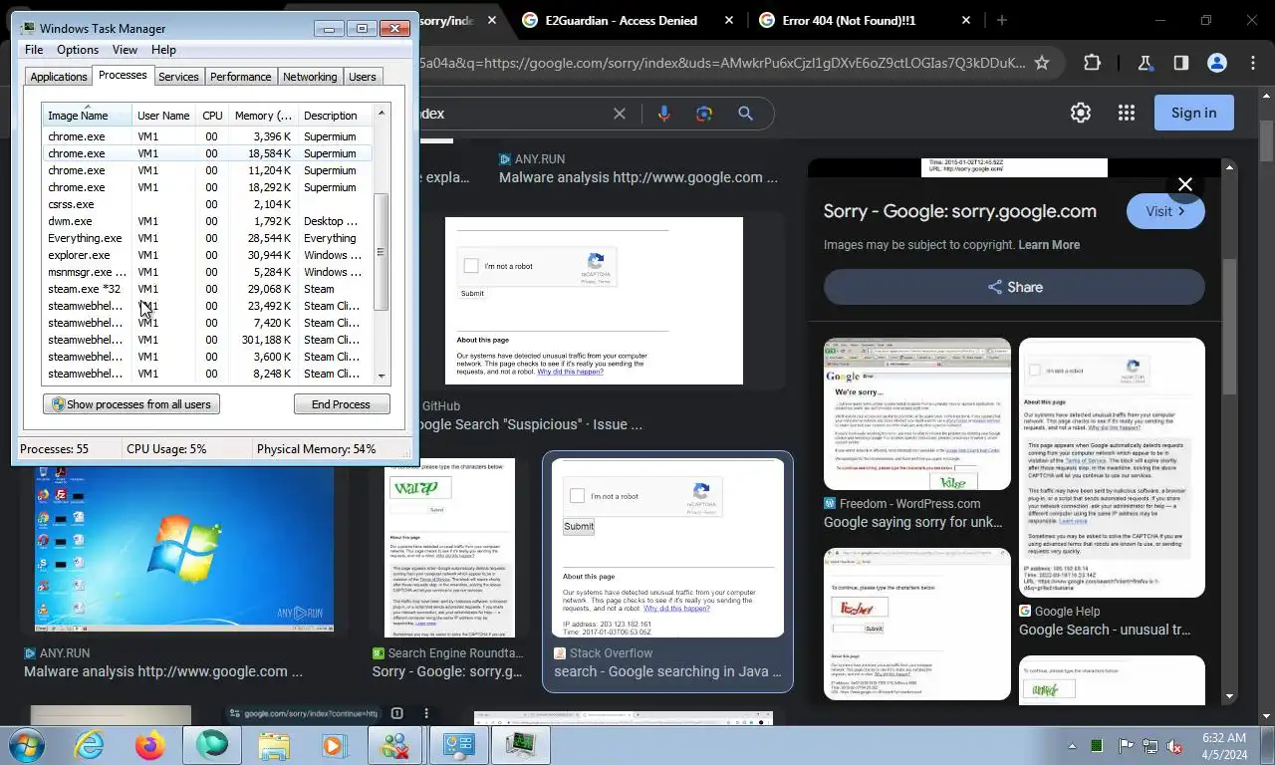1275x765 pixels.
Task: Open a new Chrome tab
Action: [x=1002, y=20]
